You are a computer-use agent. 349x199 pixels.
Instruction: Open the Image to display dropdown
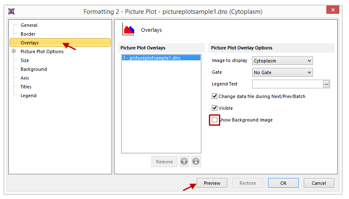pyautogui.click(x=282, y=61)
